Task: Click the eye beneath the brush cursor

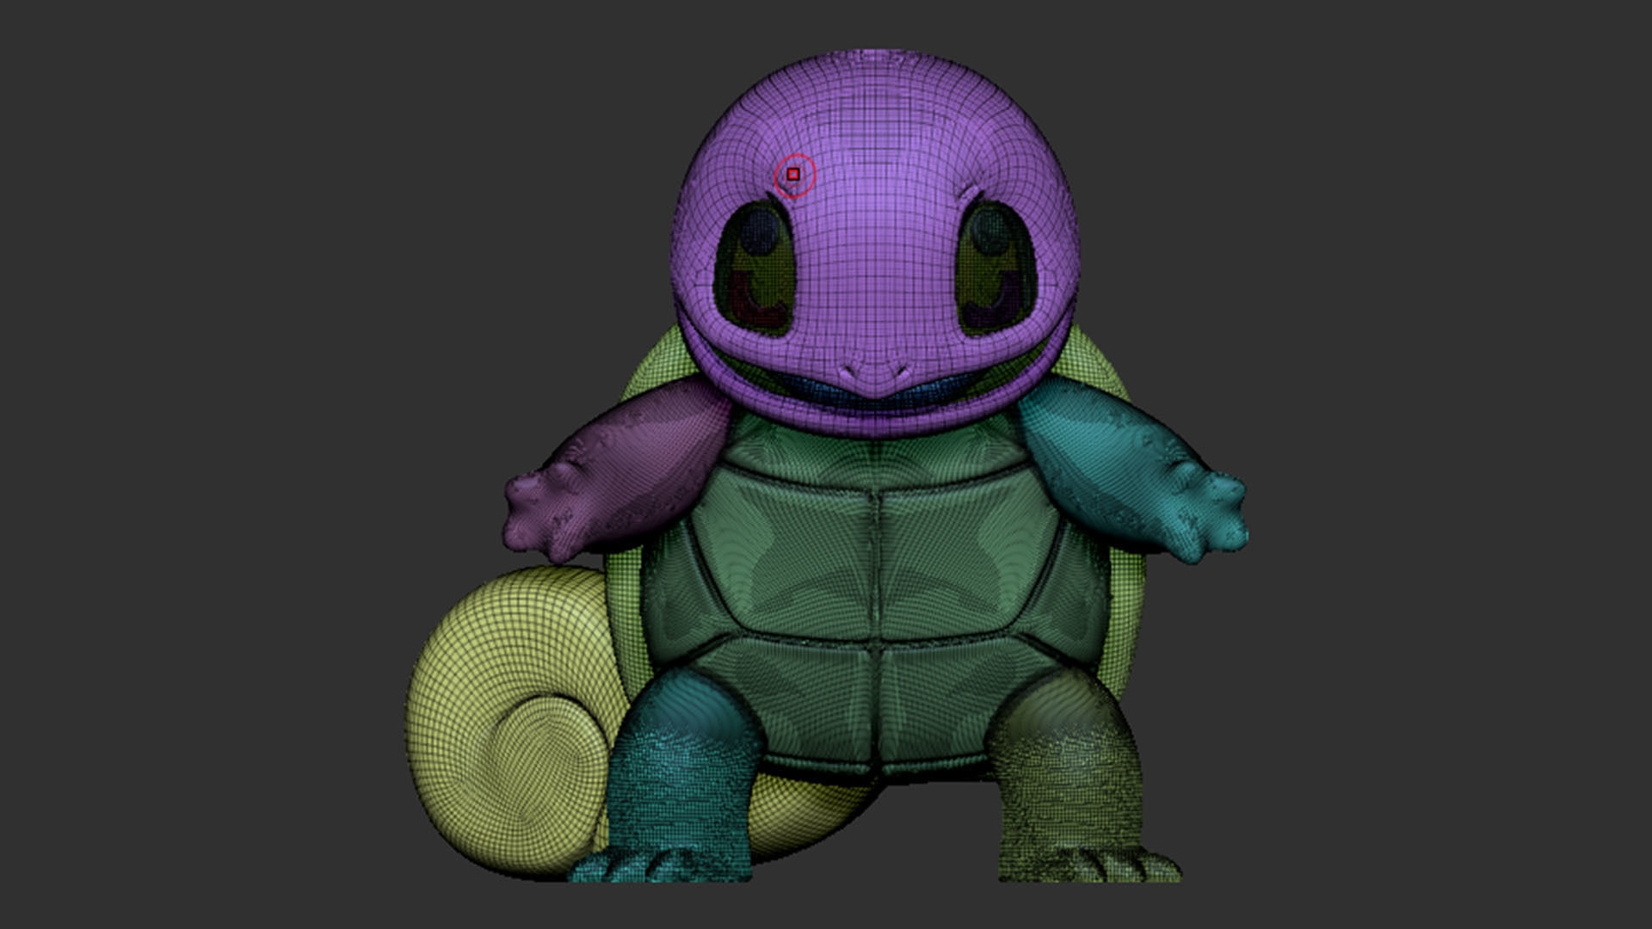Action: [755, 268]
